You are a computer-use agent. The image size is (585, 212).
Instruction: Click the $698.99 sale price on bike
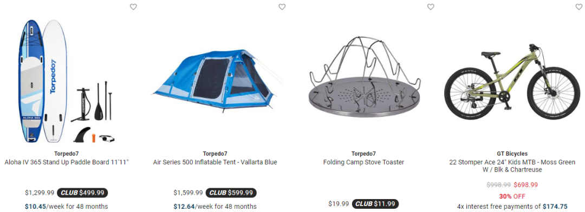525,185
